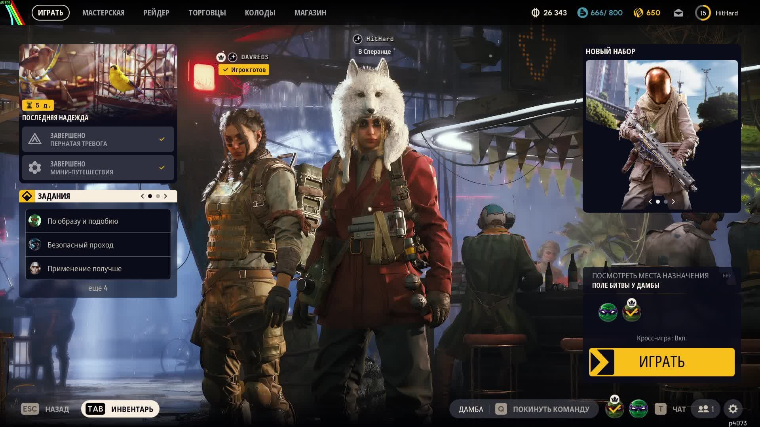Viewport: 760px width, 427px height.
Task: Start the match with yellow Играть button
Action: tap(662, 362)
